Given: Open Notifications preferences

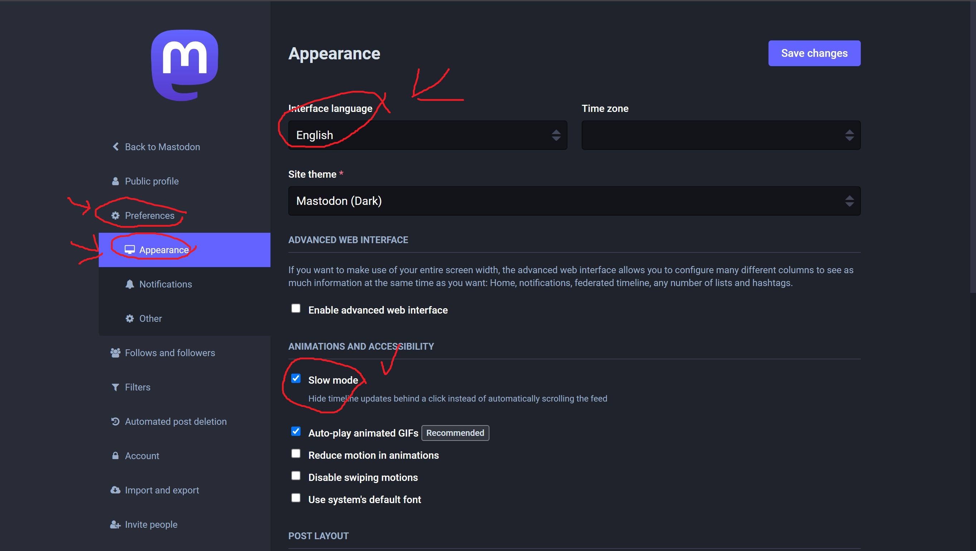Looking at the screenshot, I should [185, 284].
